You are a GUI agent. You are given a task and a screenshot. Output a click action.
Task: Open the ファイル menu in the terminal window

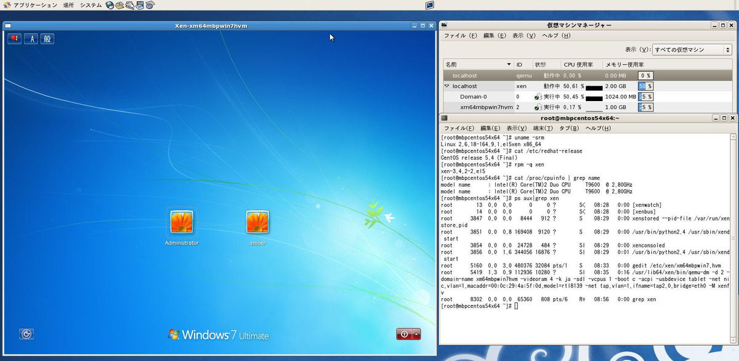[459, 128]
